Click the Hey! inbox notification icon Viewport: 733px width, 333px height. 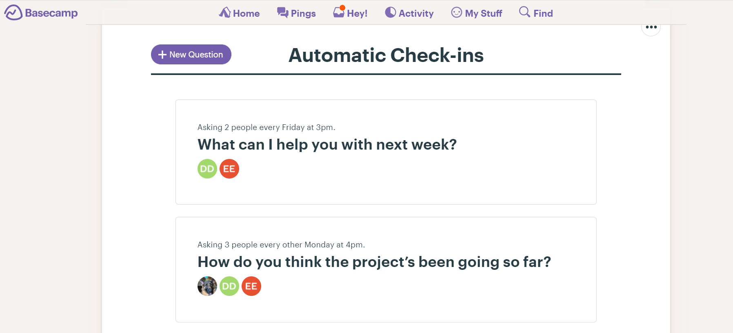[339, 12]
